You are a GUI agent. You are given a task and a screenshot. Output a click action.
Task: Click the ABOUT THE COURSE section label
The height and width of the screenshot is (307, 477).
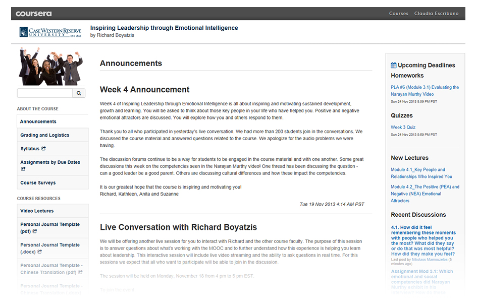[37, 109]
